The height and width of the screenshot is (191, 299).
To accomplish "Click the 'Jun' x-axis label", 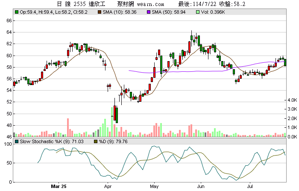I will click(201, 186).
